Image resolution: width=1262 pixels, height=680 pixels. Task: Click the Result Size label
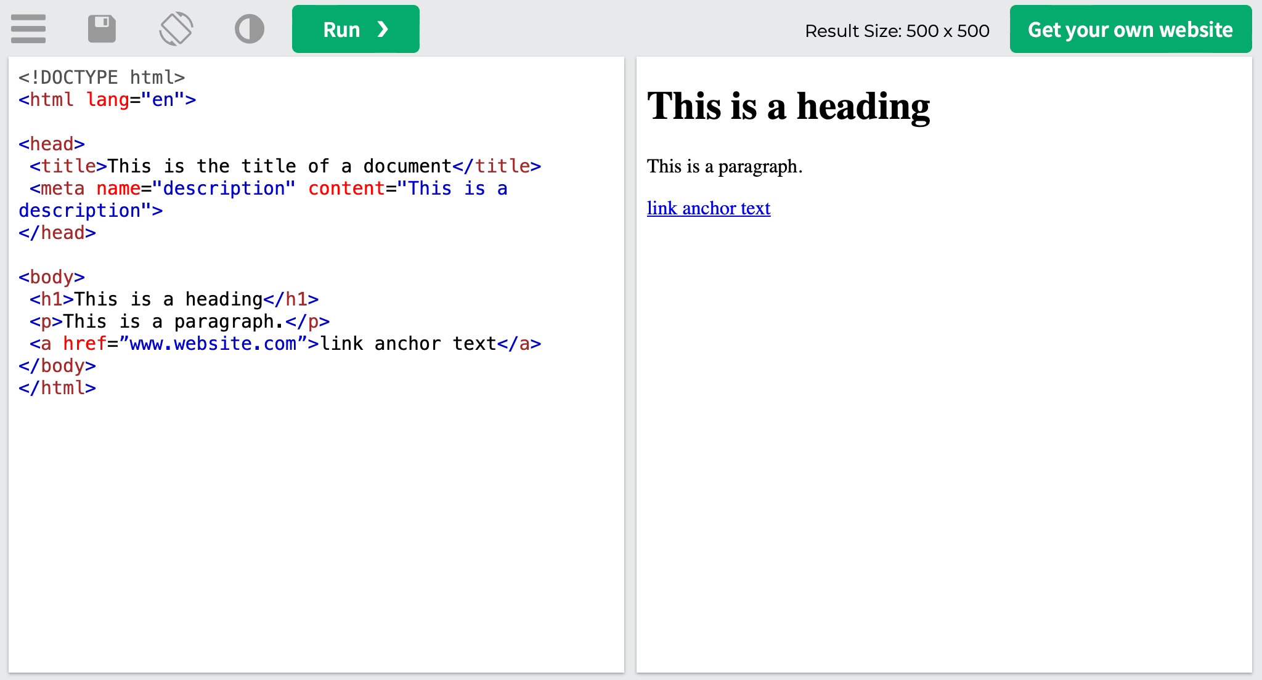coord(896,30)
